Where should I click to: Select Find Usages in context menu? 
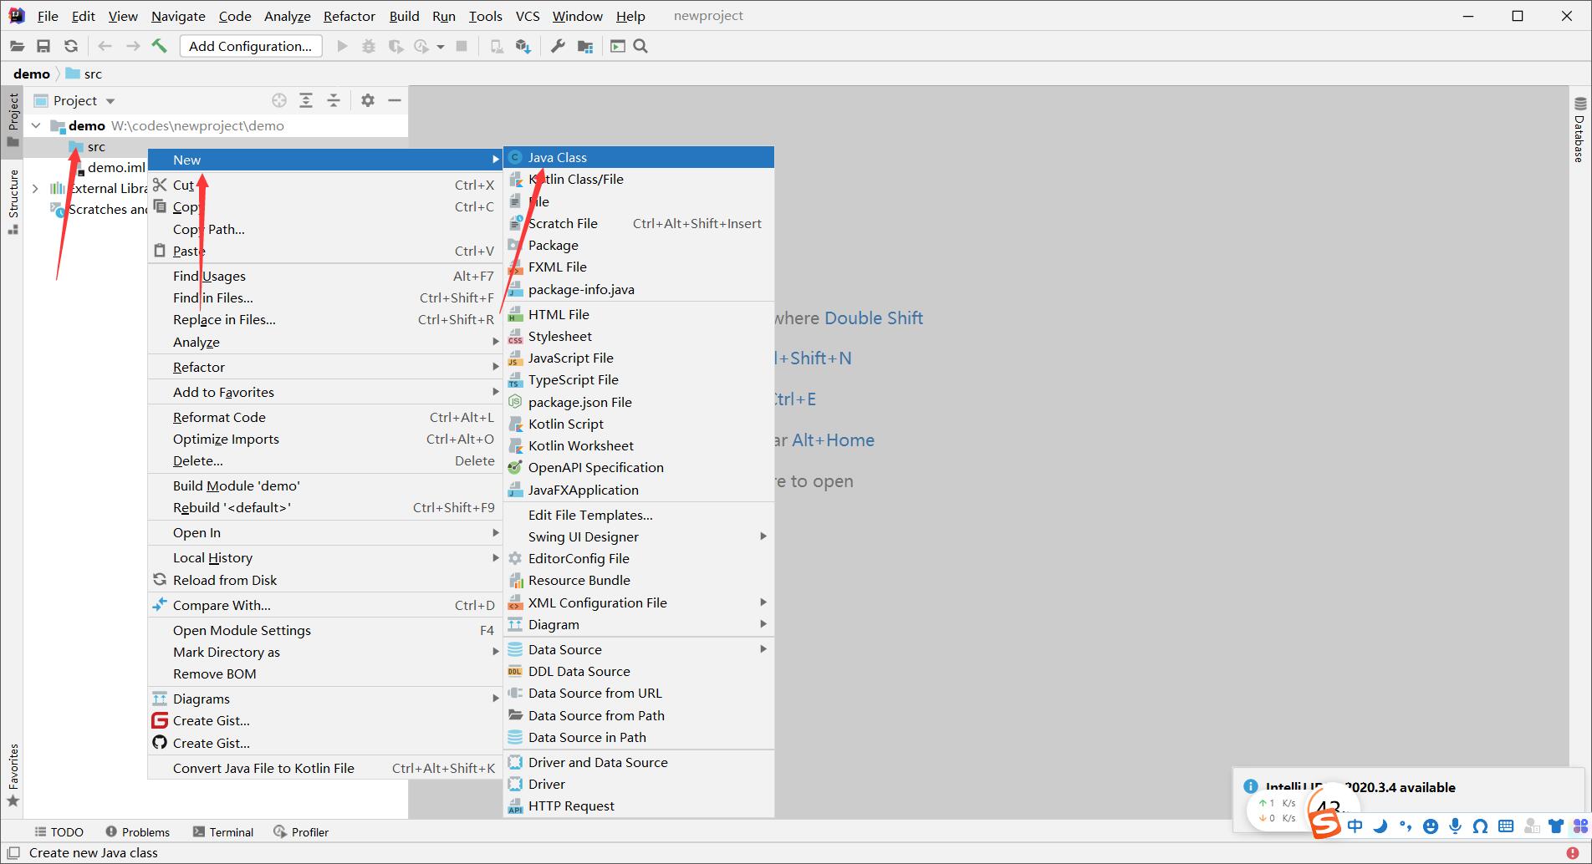pos(324,276)
